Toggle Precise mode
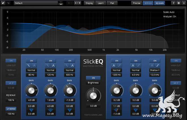 [137, 3]
